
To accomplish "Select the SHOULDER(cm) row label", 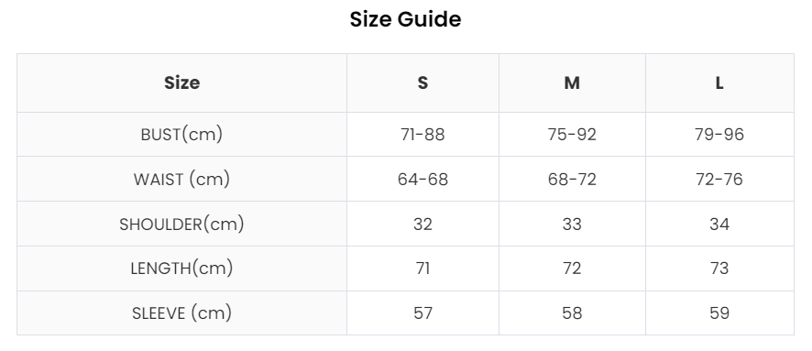I will [x=181, y=225].
